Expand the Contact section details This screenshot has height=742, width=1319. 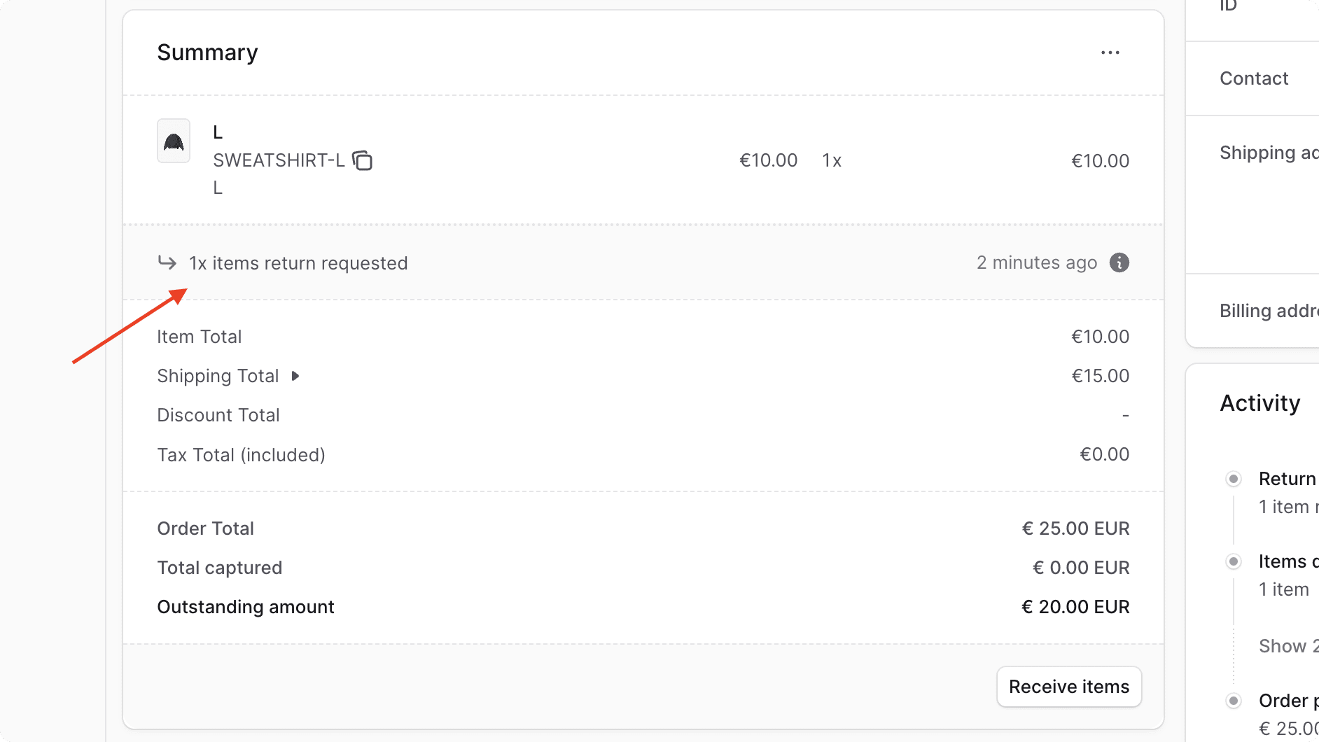(1253, 78)
